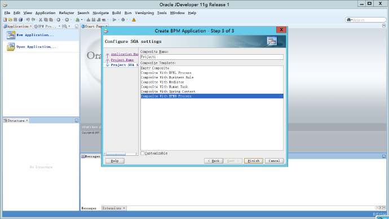Screen dimensions: 389x219
Task: Click the Paste toolbar icon
Action: tap(51, 20)
